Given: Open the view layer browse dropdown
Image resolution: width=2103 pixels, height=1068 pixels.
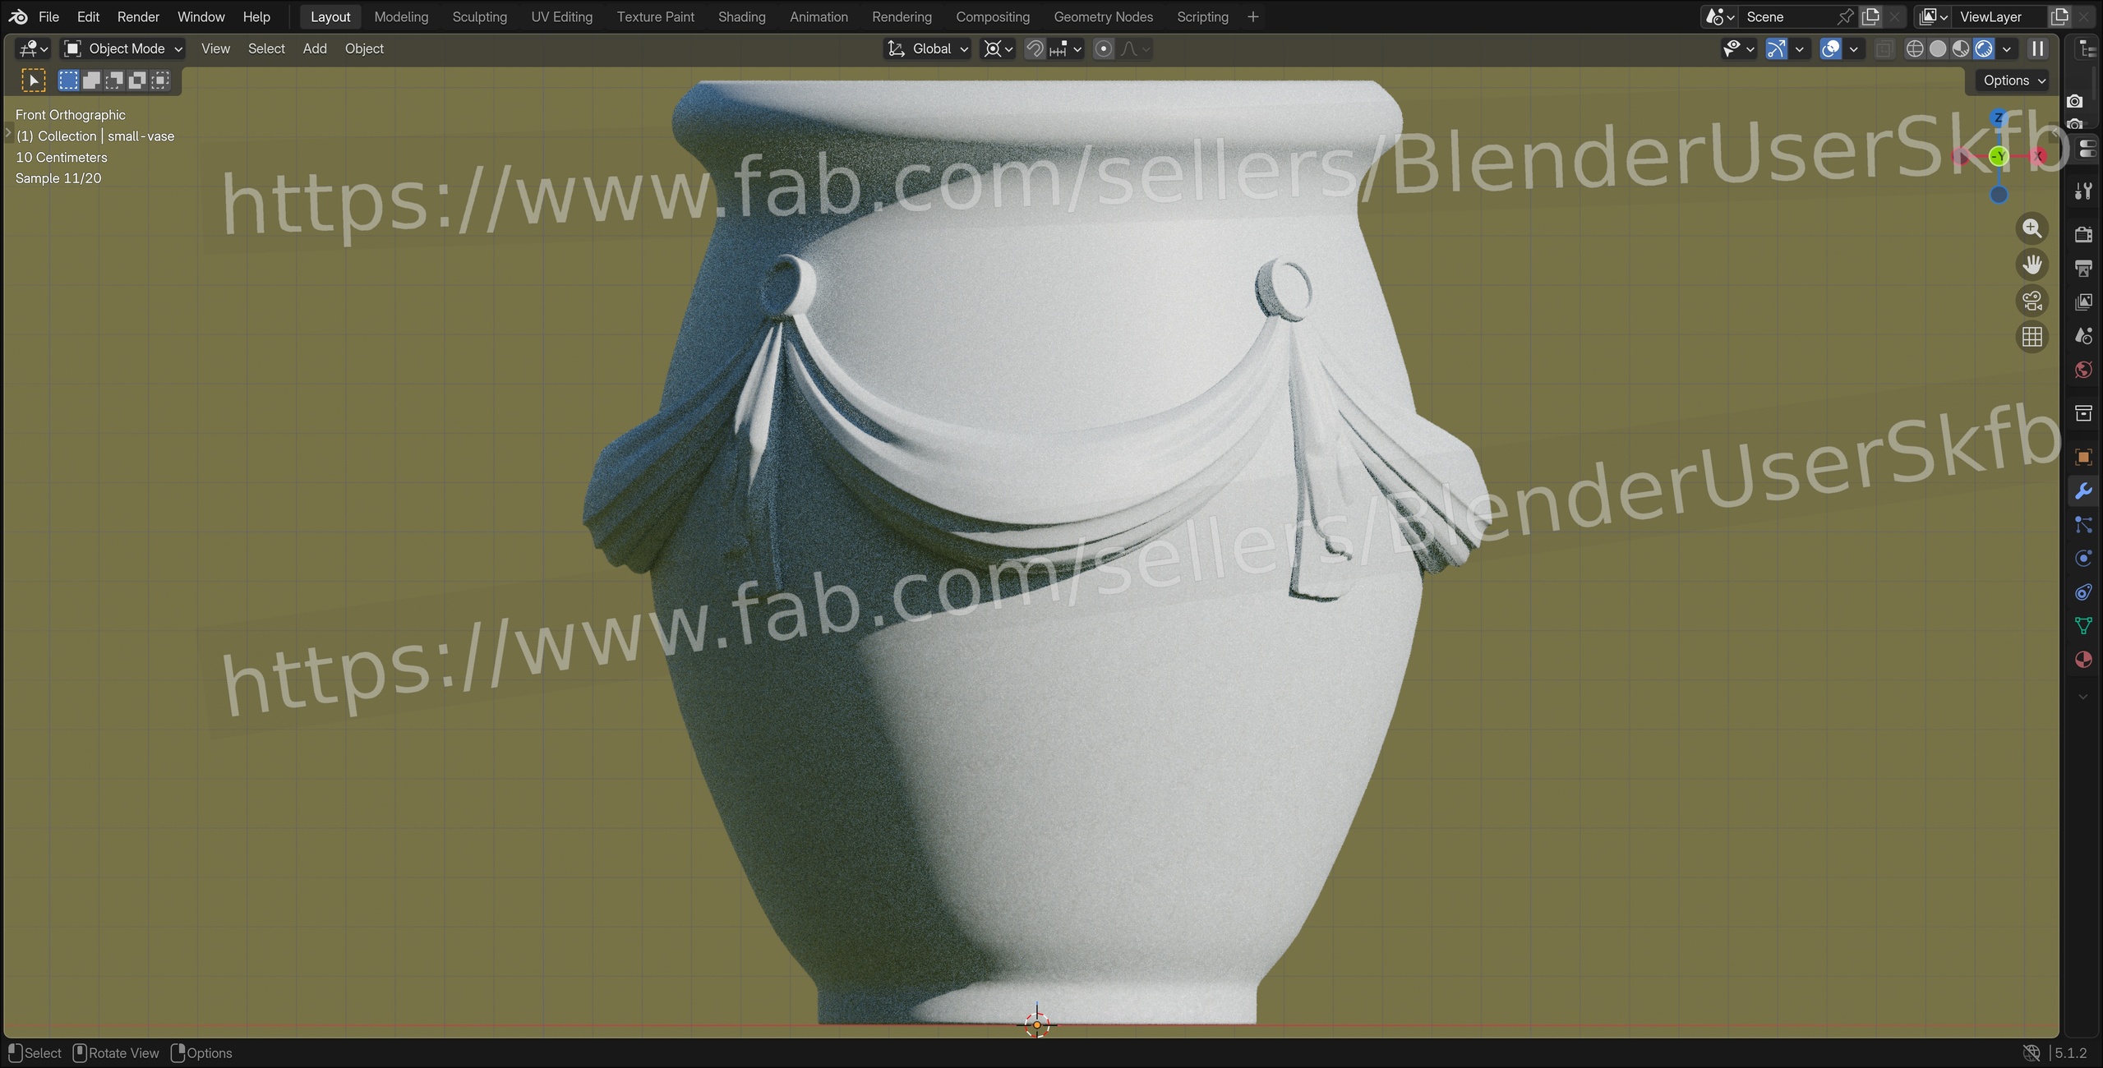Looking at the screenshot, I should click(1933, 16).
